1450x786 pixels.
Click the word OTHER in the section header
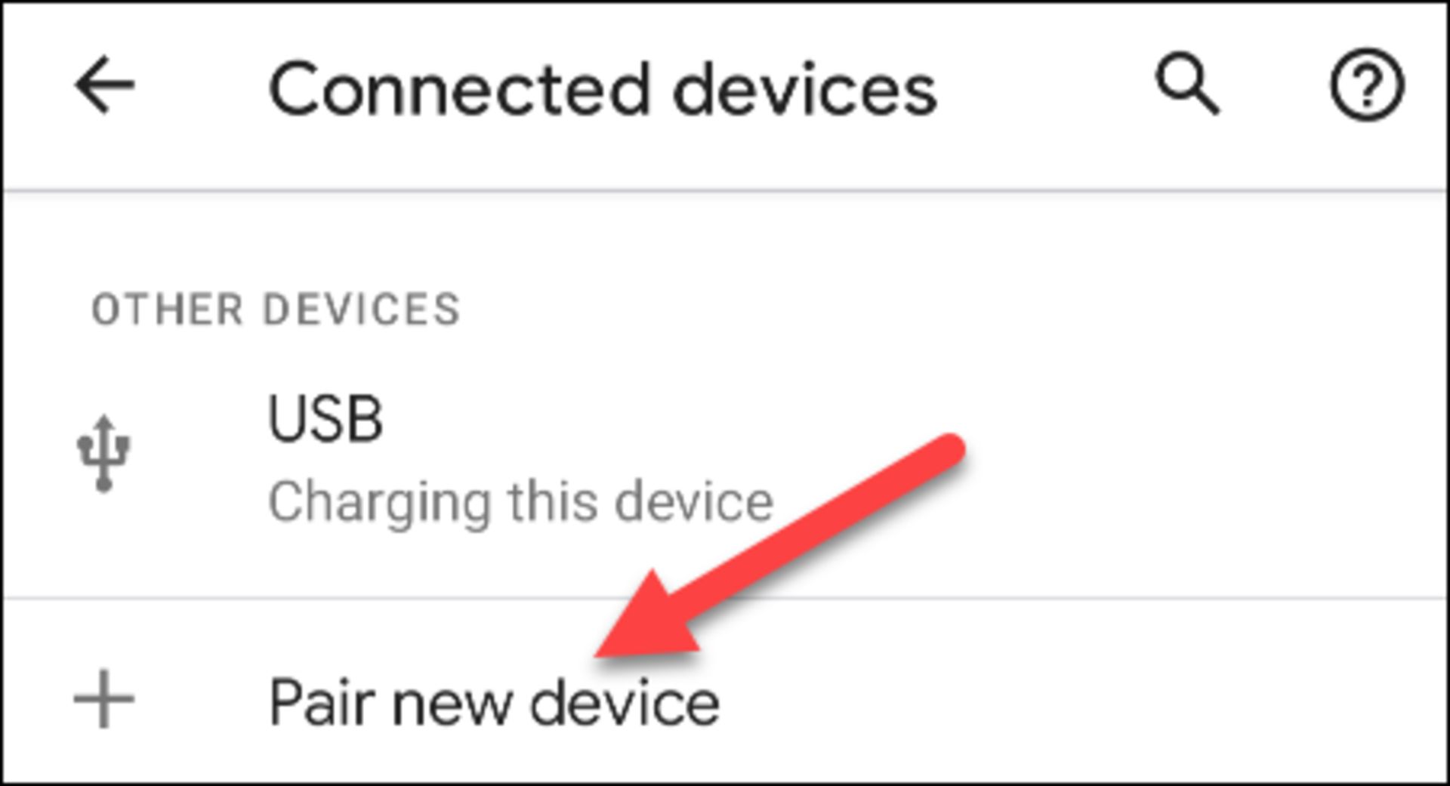click(167, 310)
